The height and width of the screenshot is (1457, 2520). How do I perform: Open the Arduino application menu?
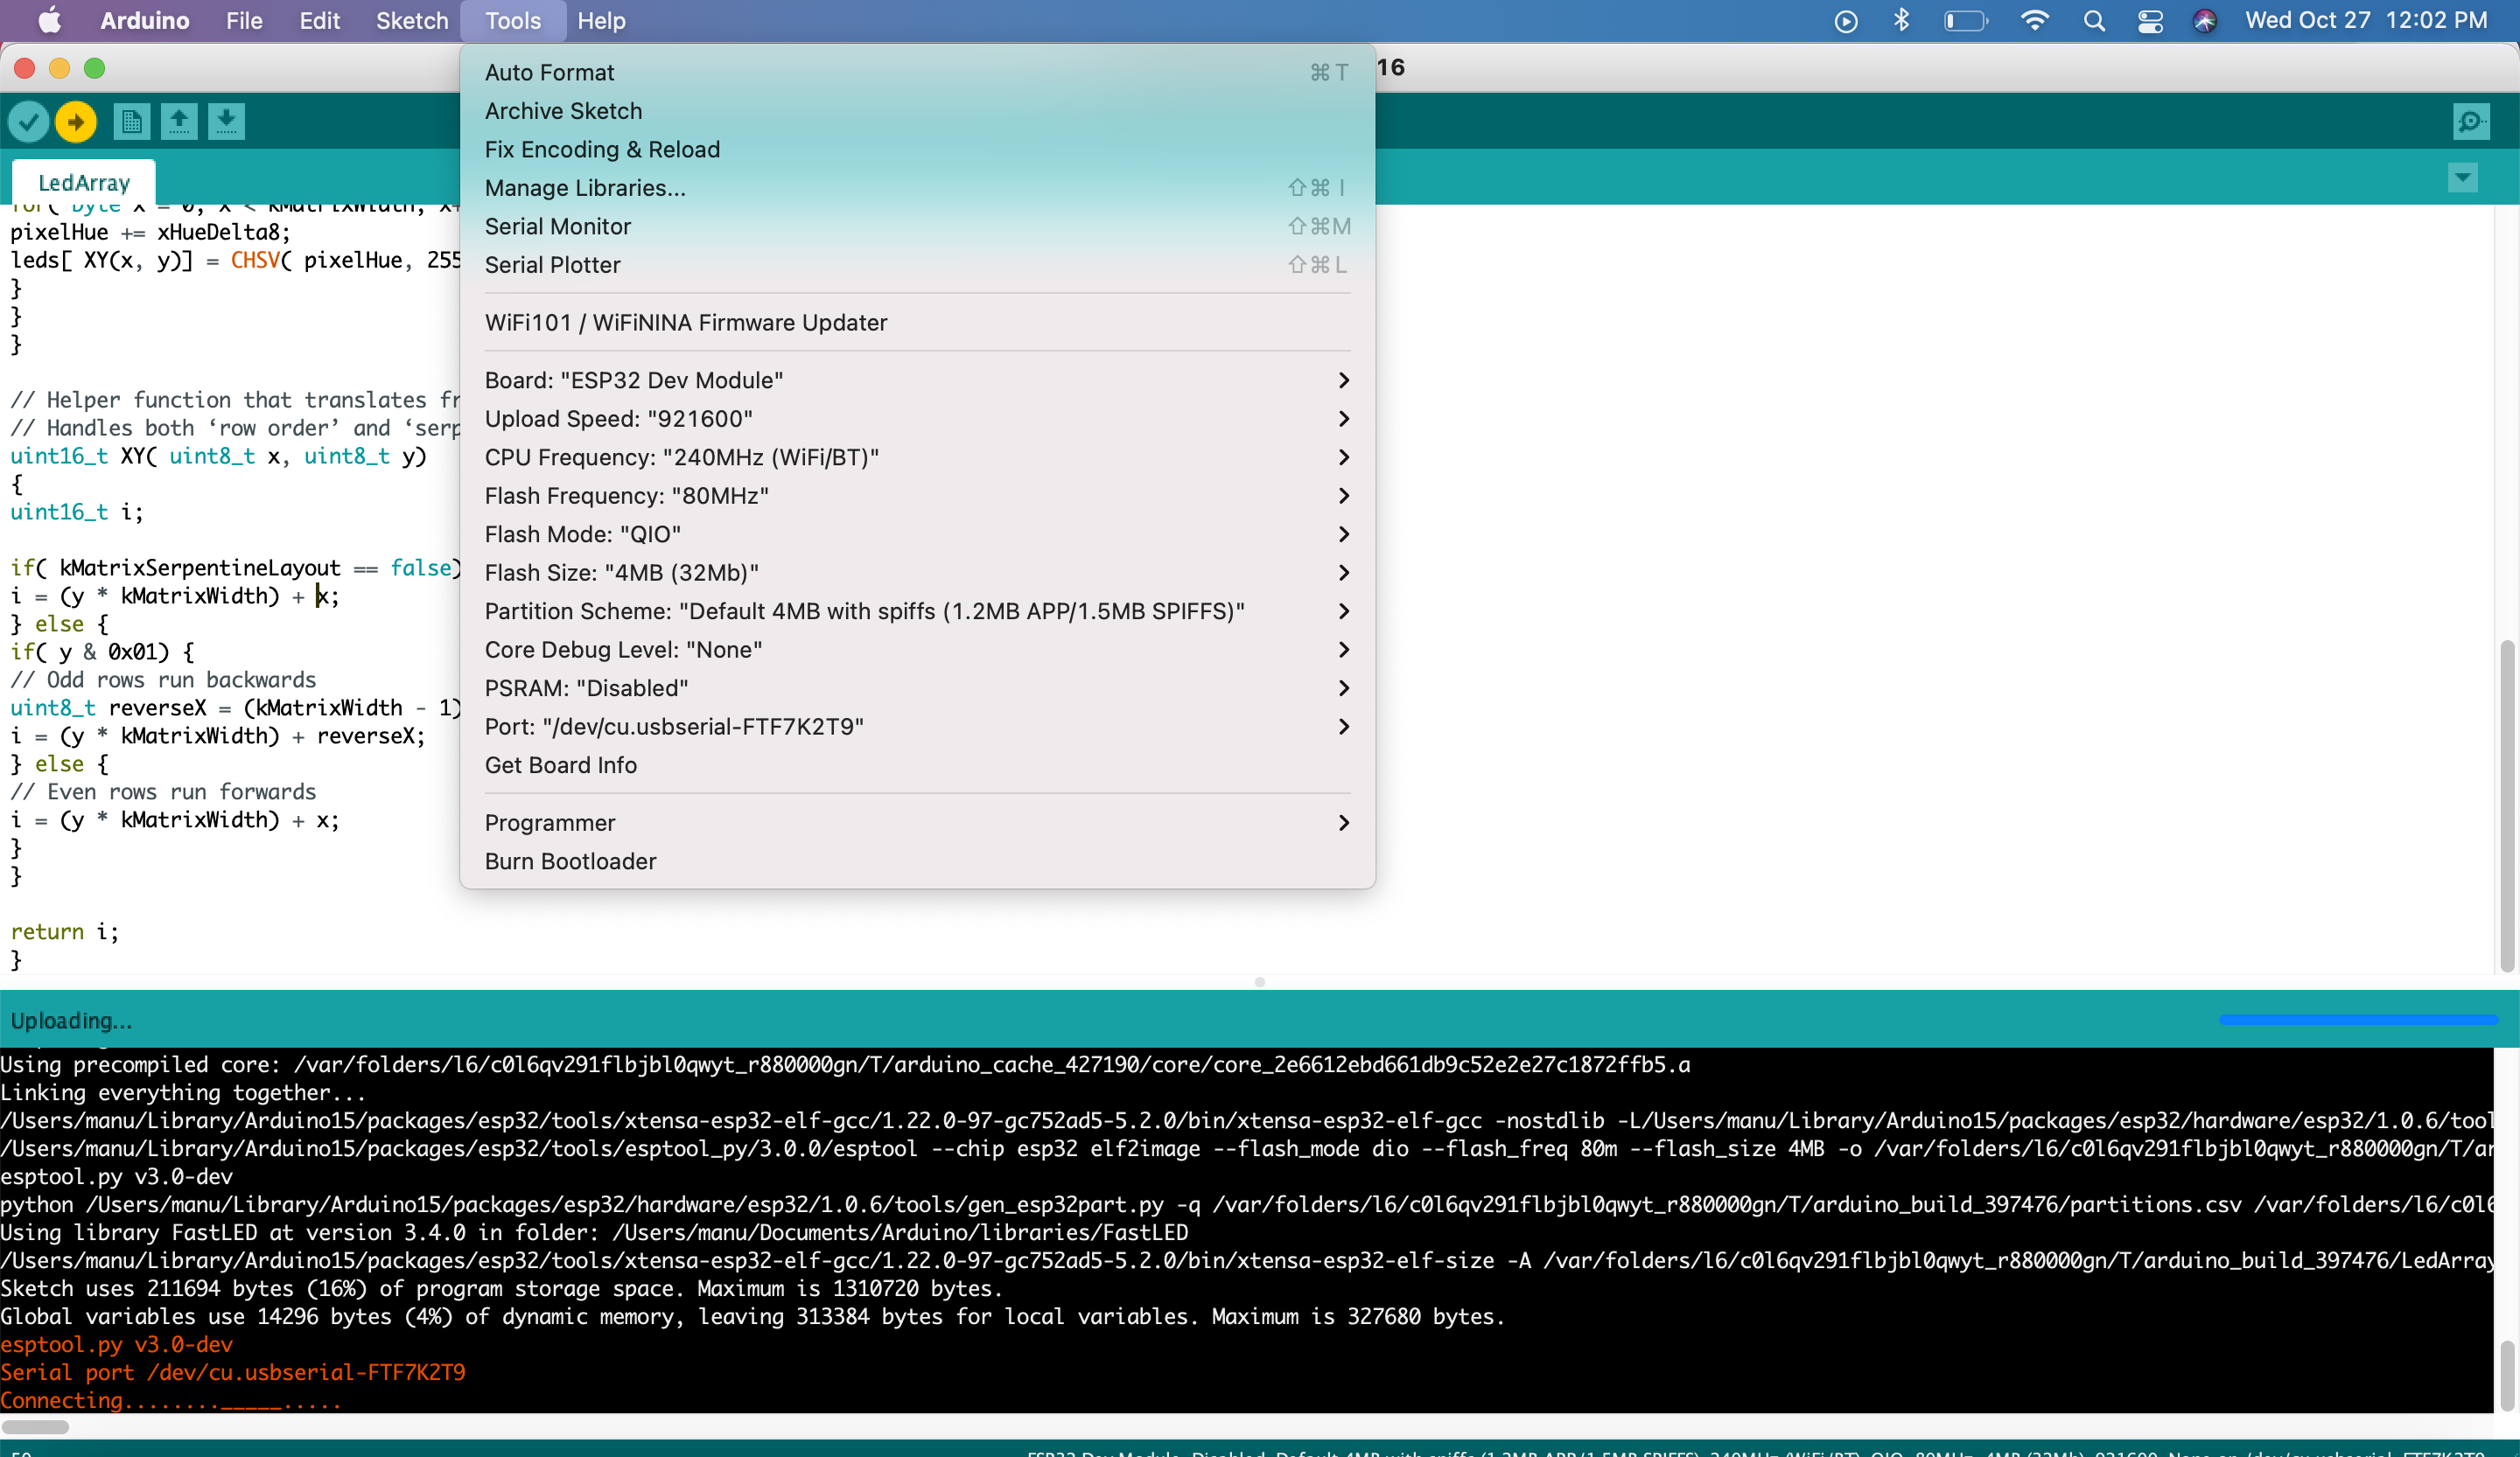point(145,20)
